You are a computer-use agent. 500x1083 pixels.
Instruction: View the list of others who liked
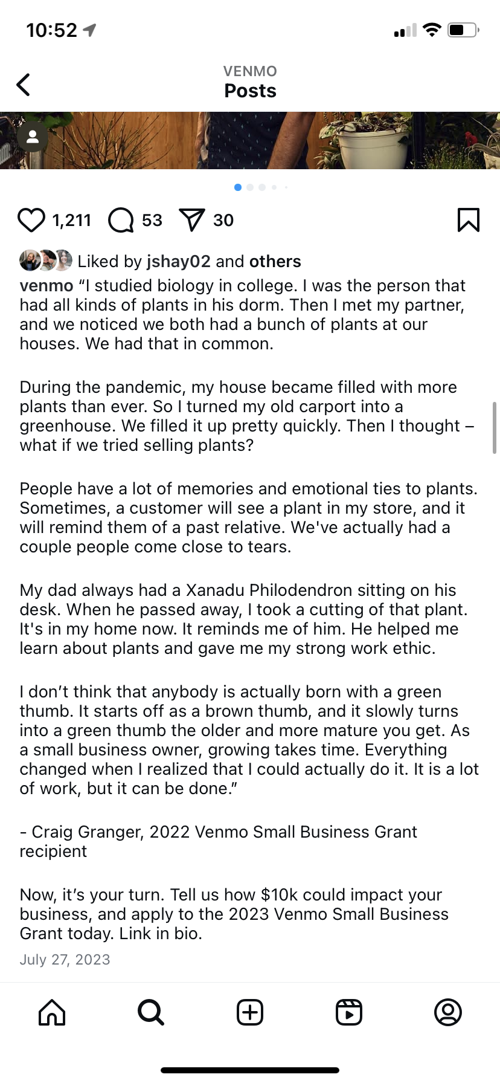275,261
